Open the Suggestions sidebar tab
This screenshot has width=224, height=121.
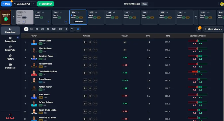point(10,39)
